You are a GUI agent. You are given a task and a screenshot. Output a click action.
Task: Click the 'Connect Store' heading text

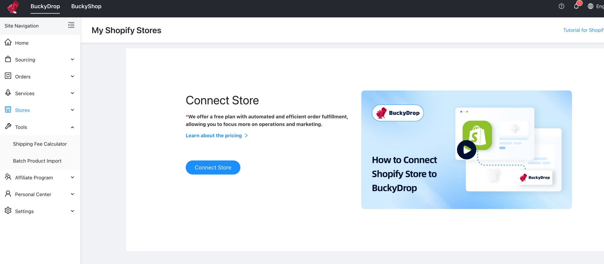click(x=222, y=100)
